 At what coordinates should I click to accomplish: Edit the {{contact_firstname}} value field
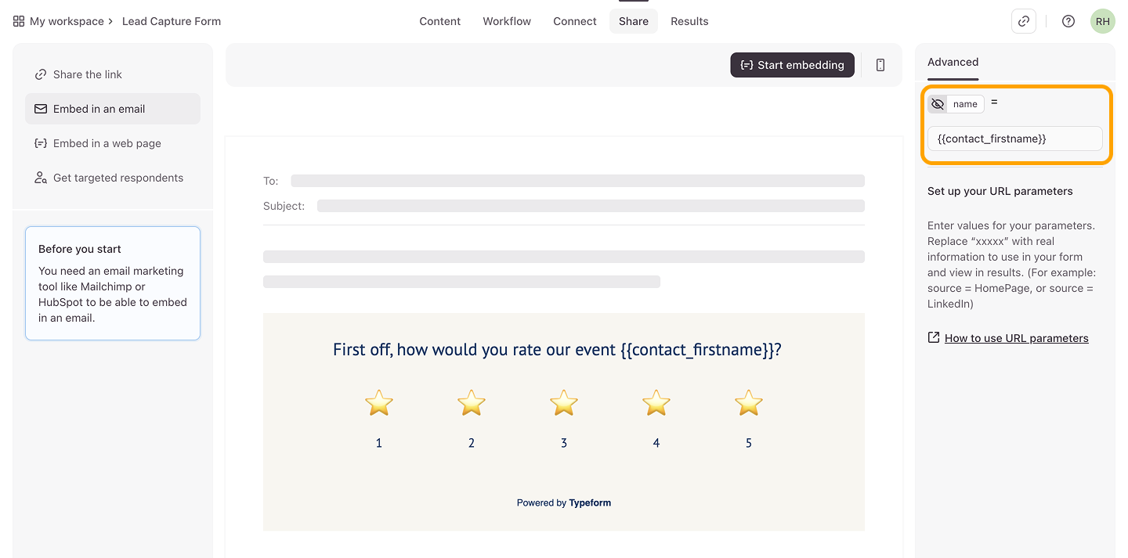(1015, 139)
